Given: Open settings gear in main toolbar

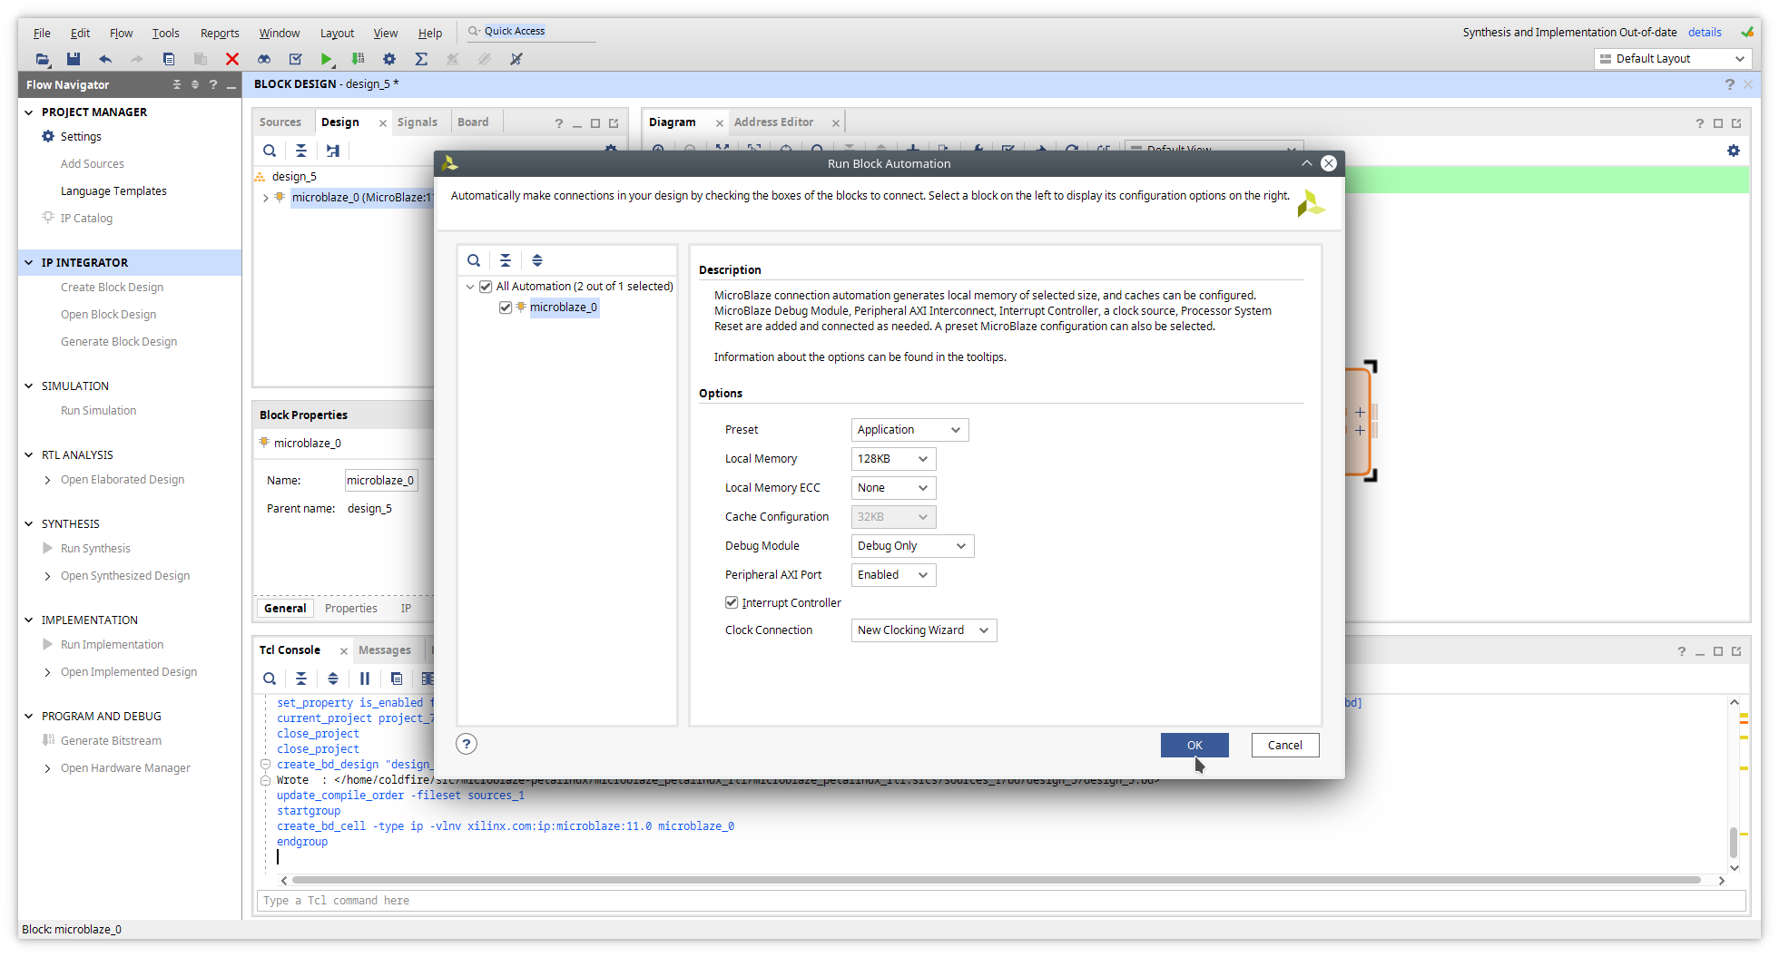Looking at the screenshot, I should [389, 59].
